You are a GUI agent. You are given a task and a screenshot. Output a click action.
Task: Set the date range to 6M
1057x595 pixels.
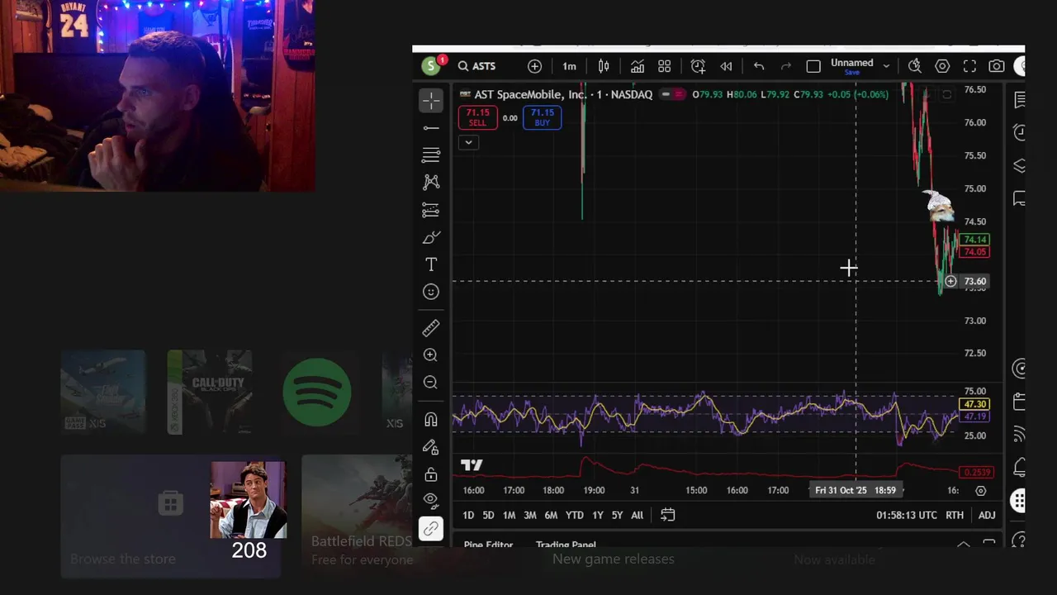click(x=551, y=515)
